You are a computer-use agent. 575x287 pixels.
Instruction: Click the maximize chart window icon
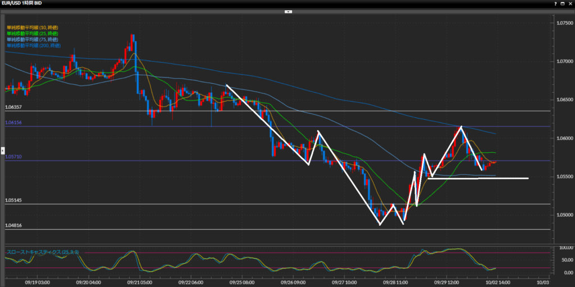563,3
